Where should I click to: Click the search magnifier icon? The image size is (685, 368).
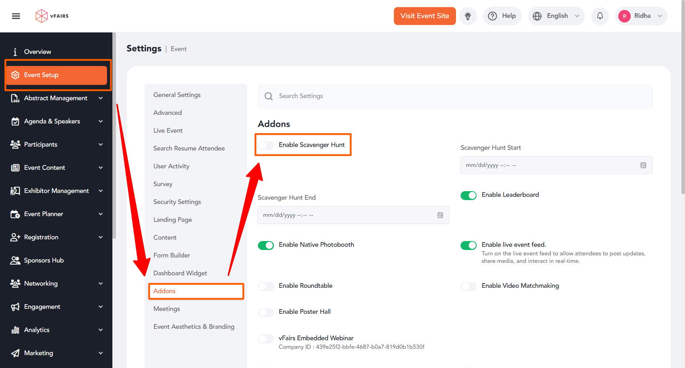[x=269, y=96]
